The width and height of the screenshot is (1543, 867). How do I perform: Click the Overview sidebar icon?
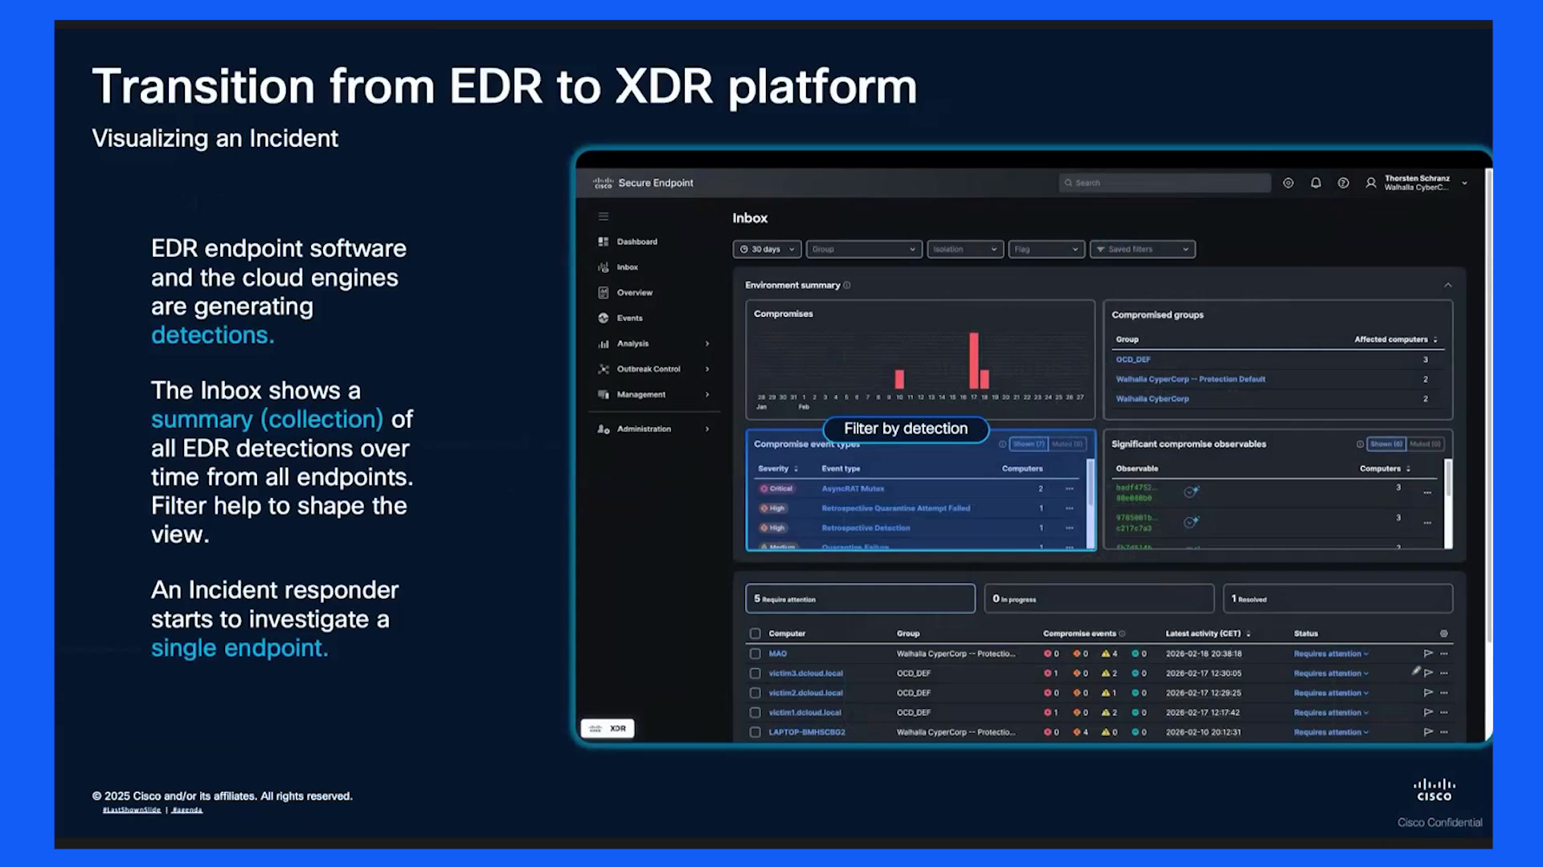pyautogui.click(x=604, y=292)
